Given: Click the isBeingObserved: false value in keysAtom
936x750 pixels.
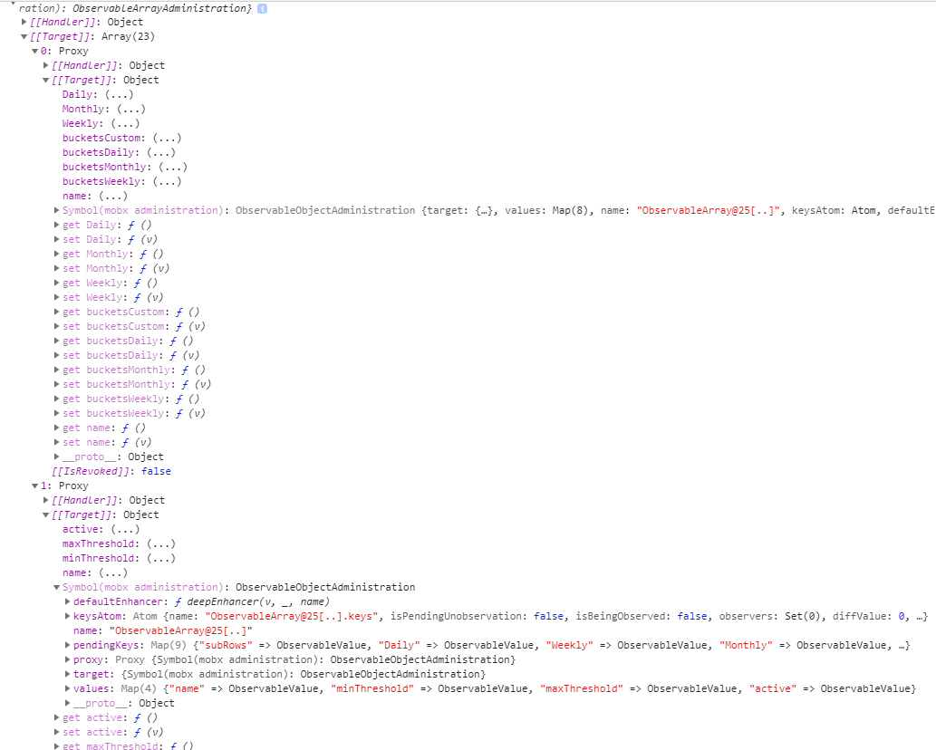Looking at the screenshot, I should point(692,616).
